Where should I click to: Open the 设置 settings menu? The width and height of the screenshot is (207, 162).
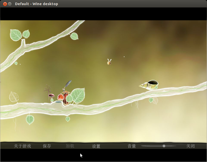coord(96,146)
